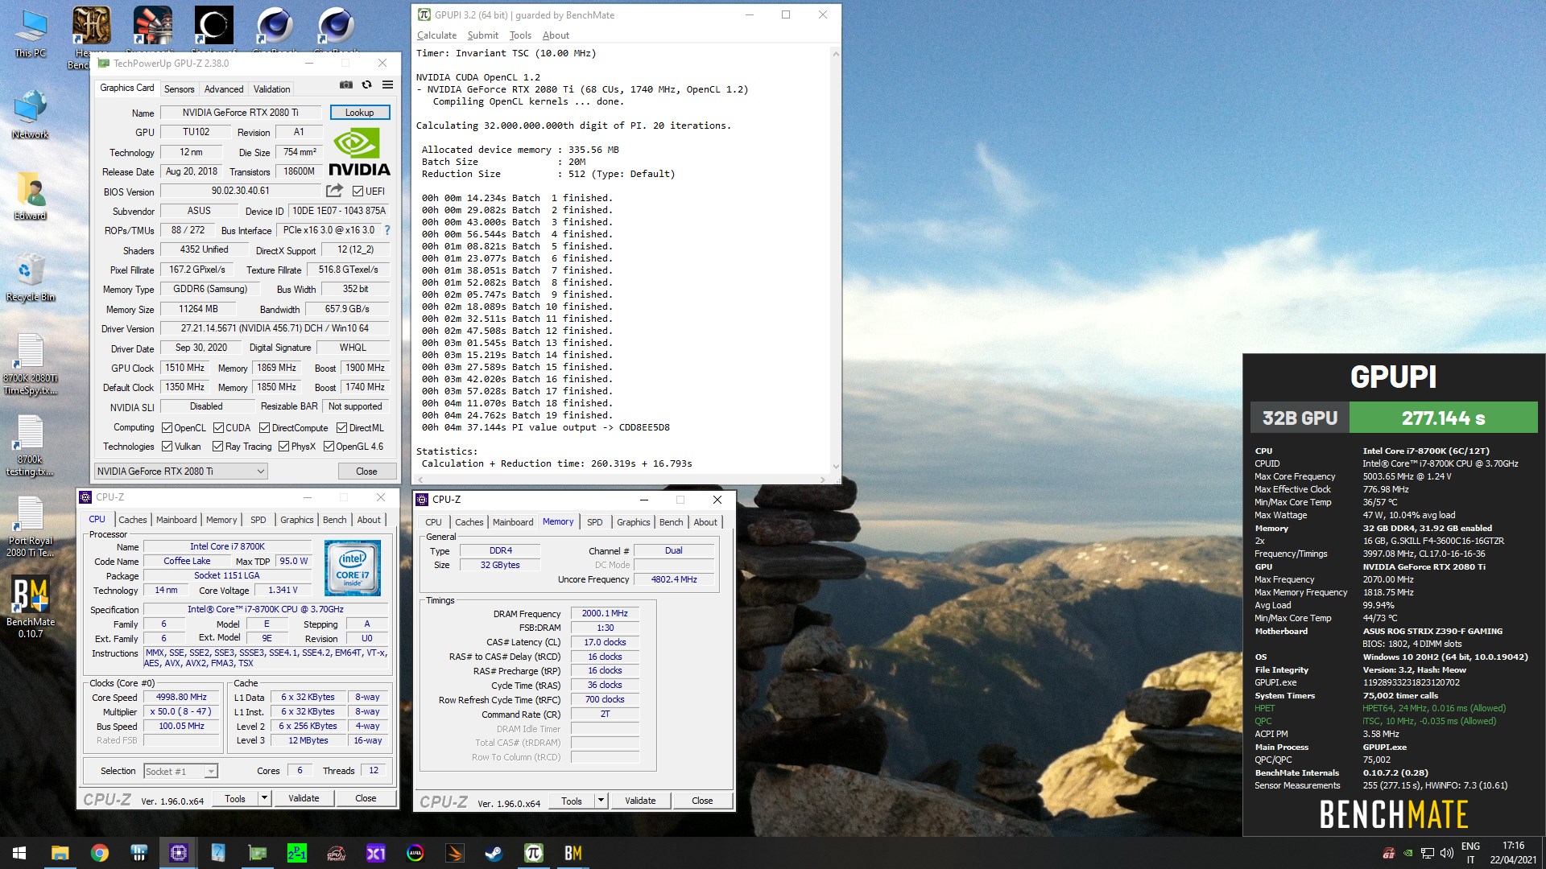The height and width of the screenshot is (869, 1546).
Task: Open the green Prime95 taskbar icon
Action: click(297, 853)
